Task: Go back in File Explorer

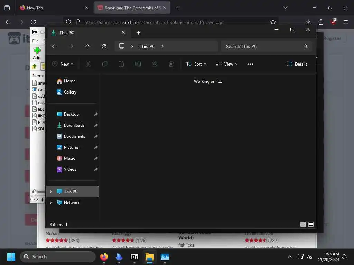Action: 54,46
